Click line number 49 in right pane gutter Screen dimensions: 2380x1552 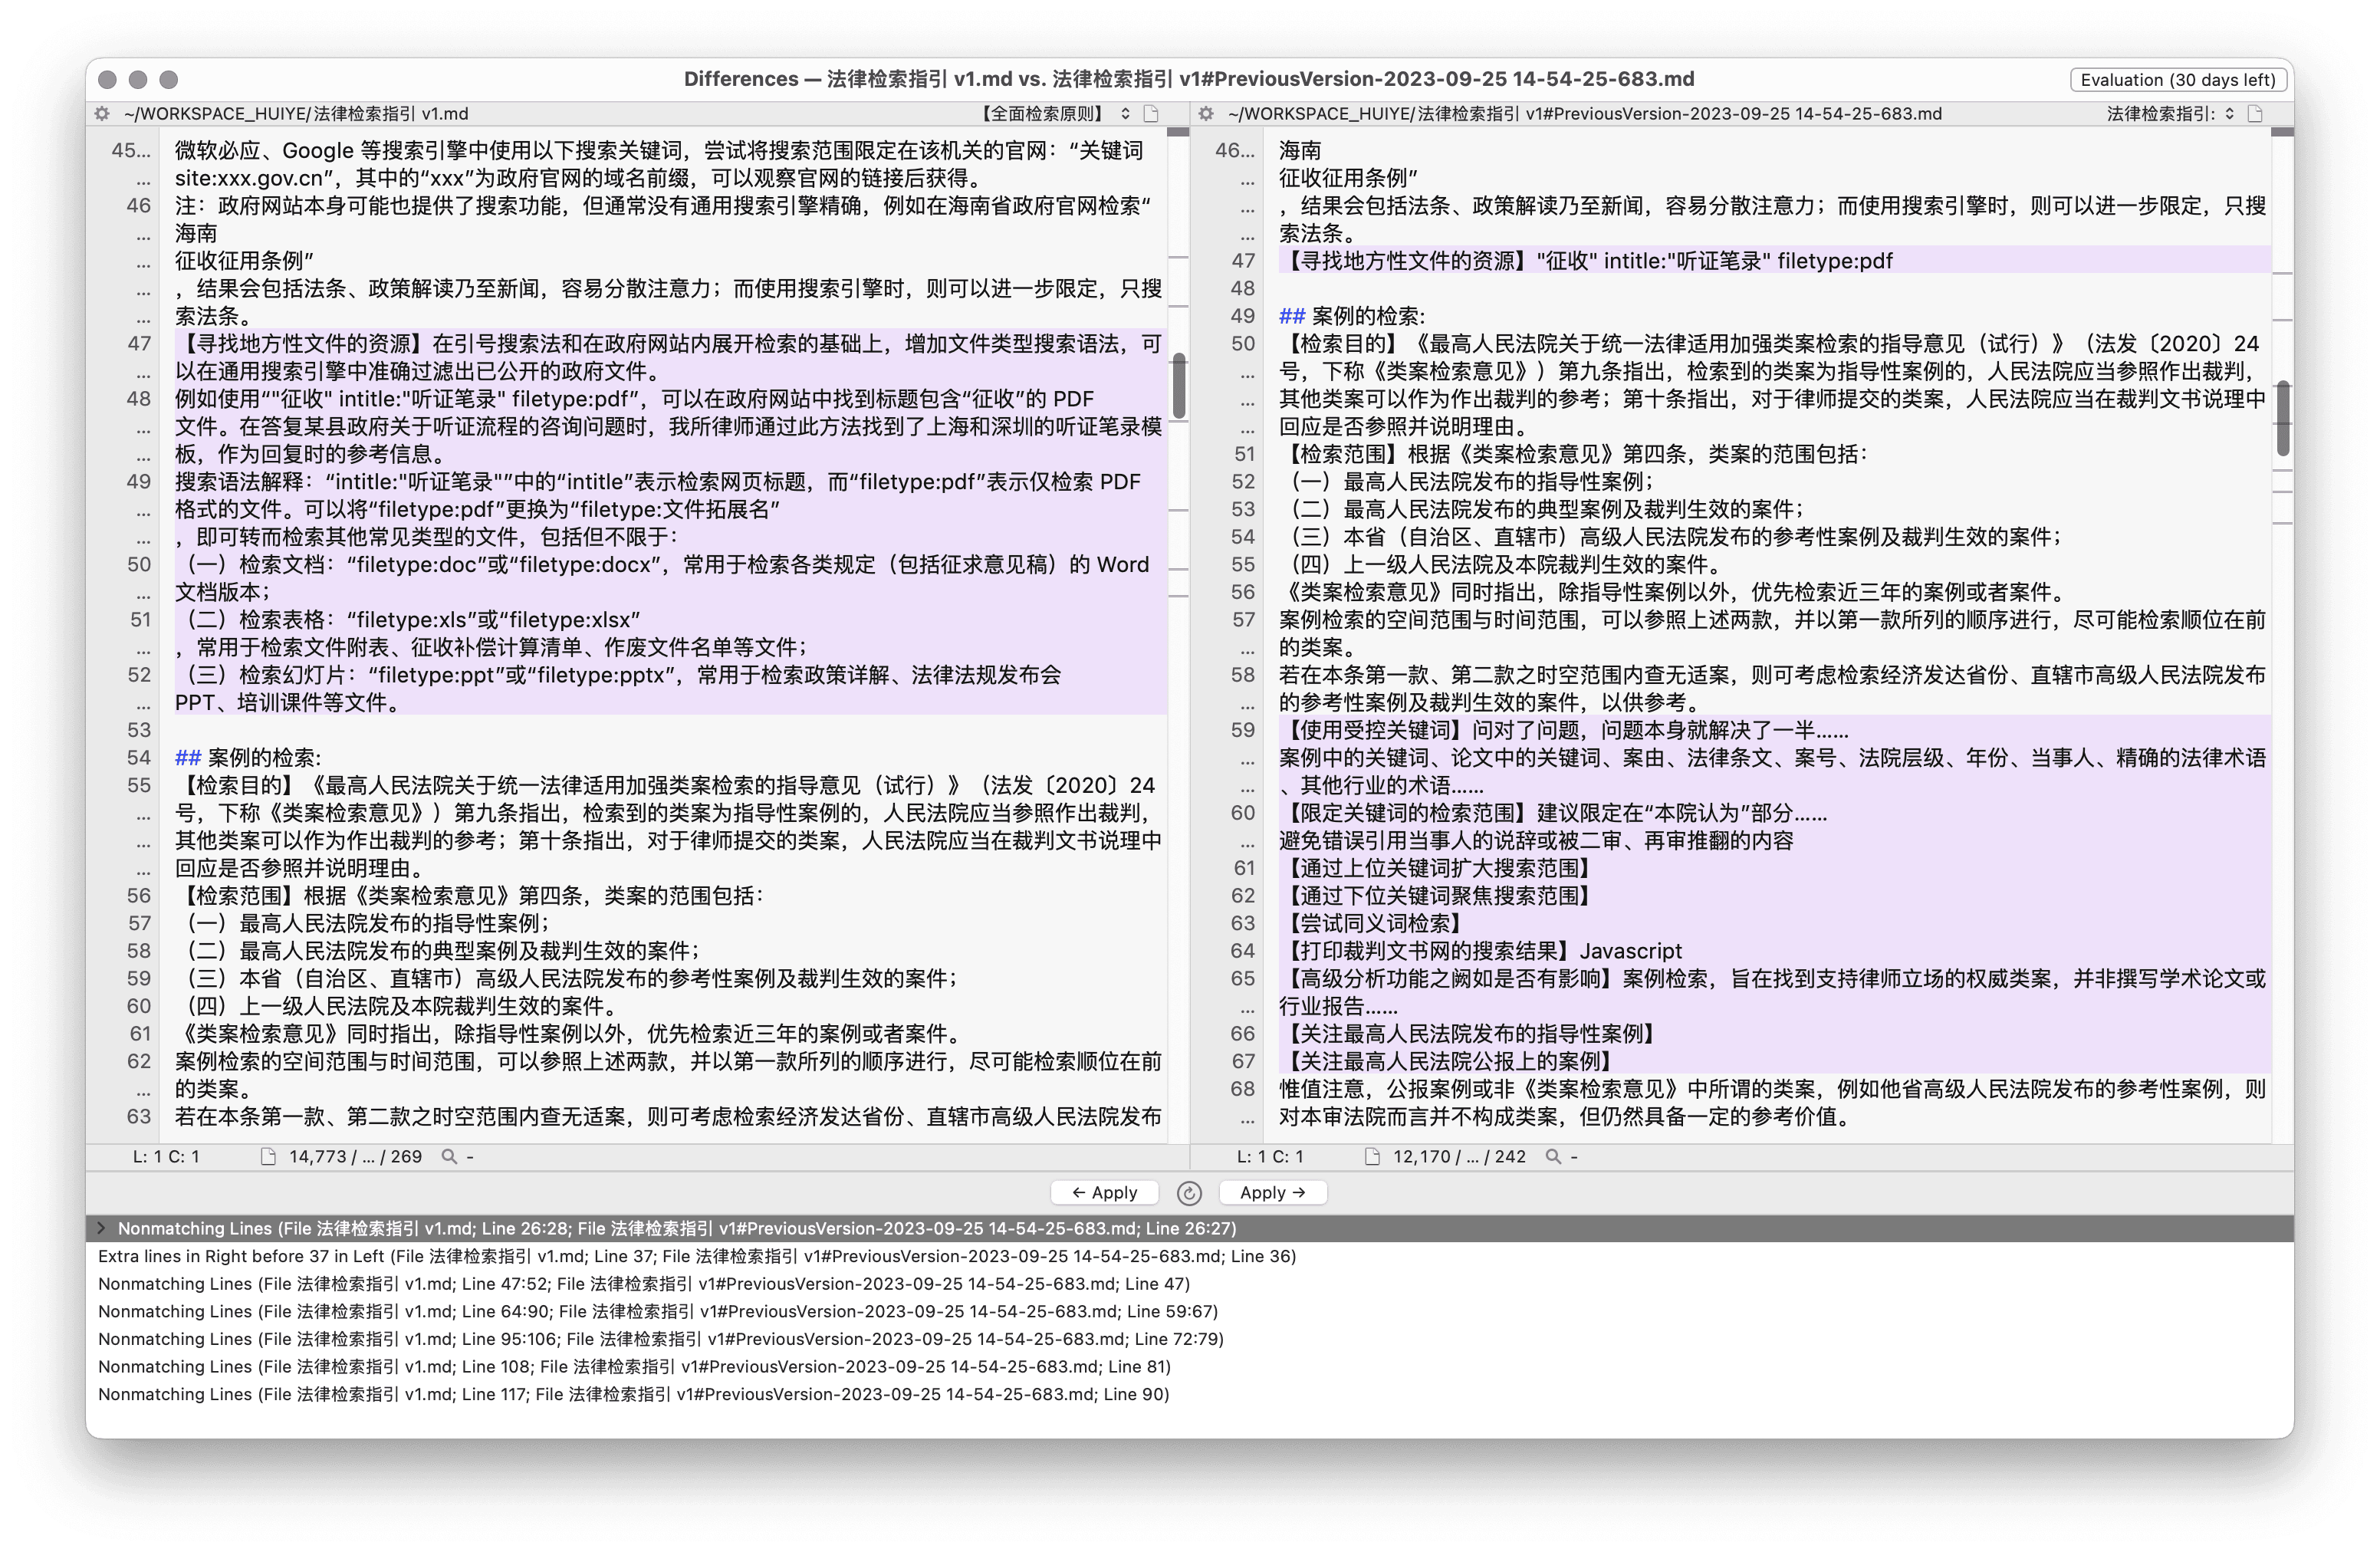pyautogui.click(x=1243, y=316)
